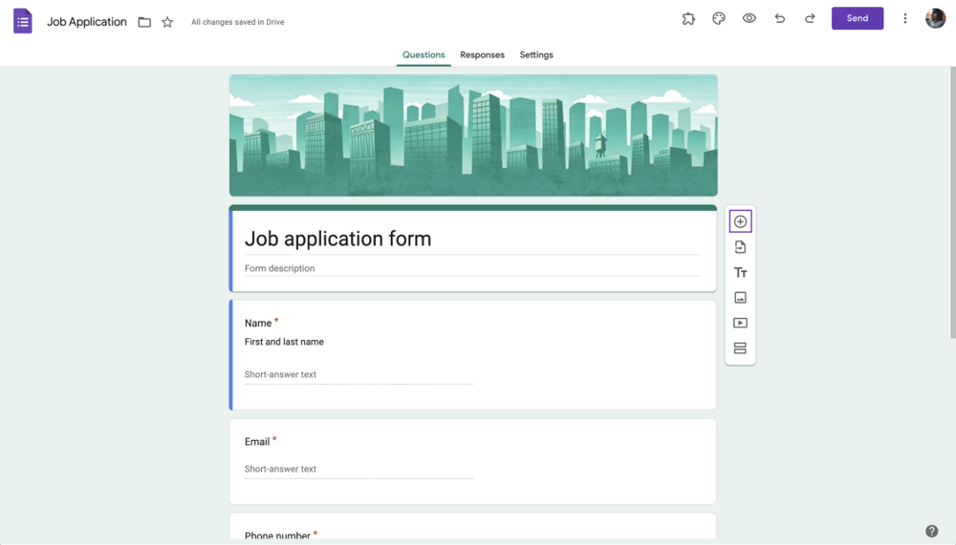Add a title and description block
Viewport: 956px width, 545px height.
(x=740, y=273)
